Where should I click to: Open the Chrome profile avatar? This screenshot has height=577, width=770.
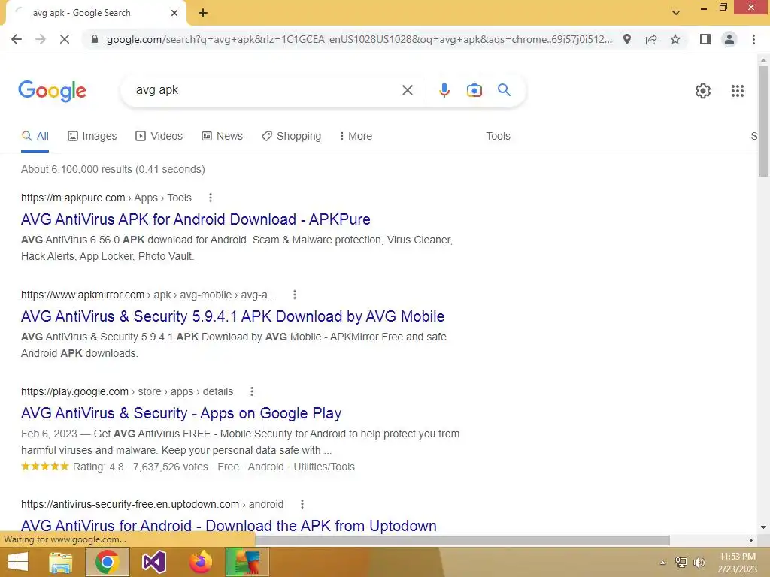729,39
